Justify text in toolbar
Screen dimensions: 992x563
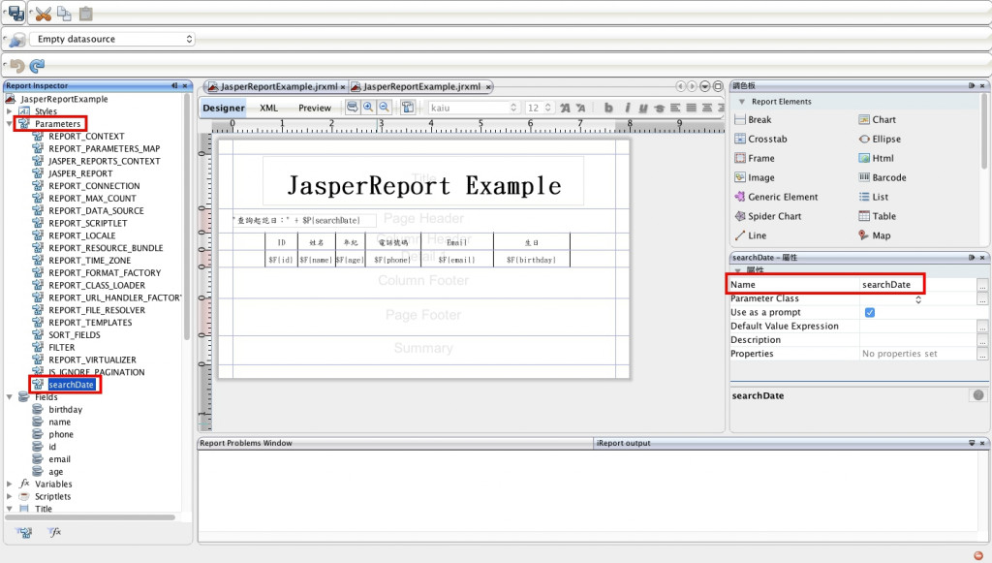point(691,109)
